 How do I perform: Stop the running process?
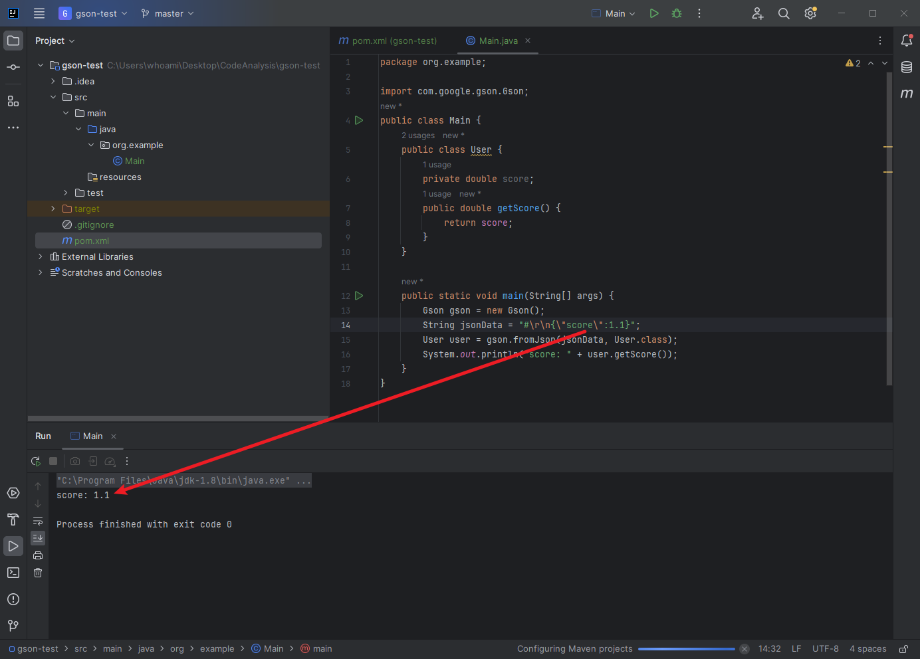coord(53,461)
